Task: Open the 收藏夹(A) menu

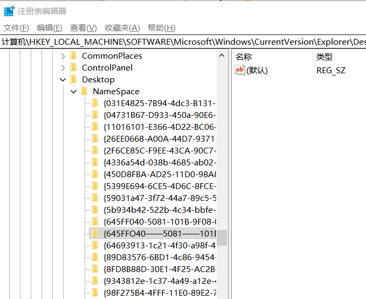Action: (x=122, y=28)
